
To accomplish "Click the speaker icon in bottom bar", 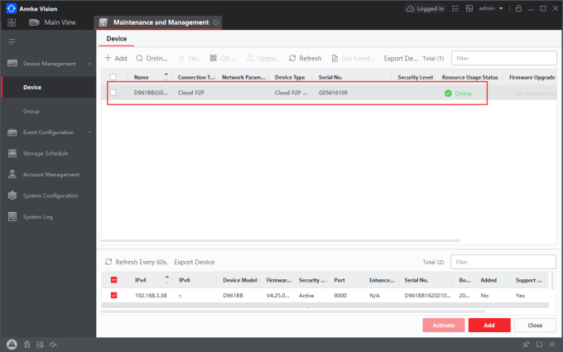I will point(53,344).
